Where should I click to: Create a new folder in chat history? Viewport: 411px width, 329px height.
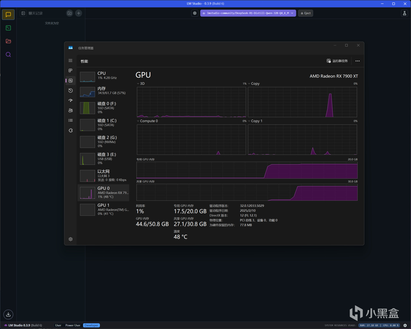[x=69, y=13]
